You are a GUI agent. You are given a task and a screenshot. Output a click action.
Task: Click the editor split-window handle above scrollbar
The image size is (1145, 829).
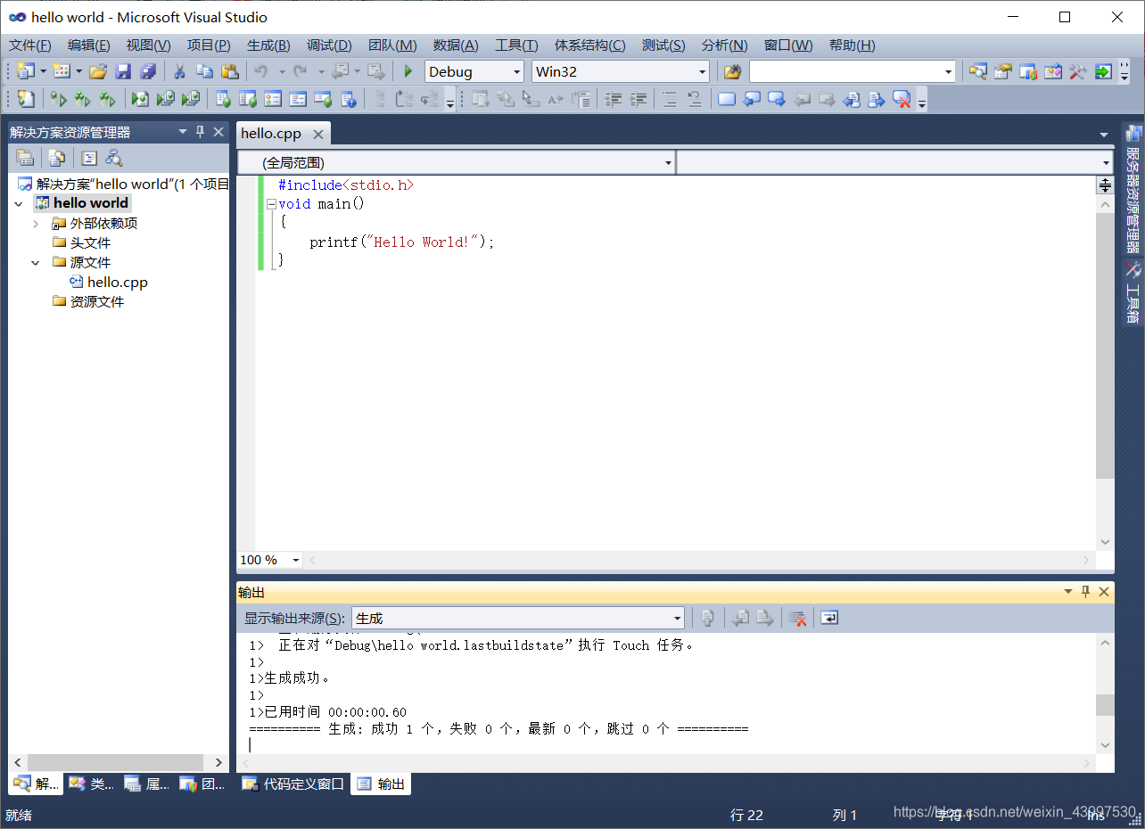point(1105,185)
